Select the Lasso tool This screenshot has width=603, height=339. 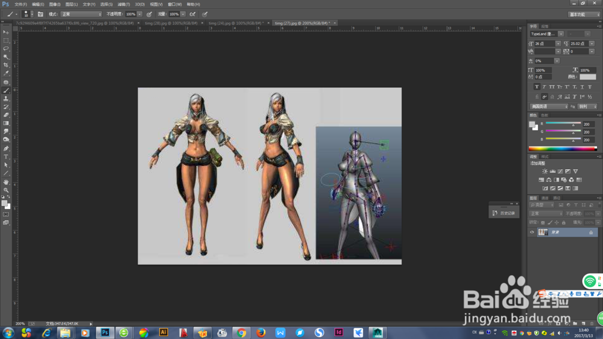click(6, 48)
